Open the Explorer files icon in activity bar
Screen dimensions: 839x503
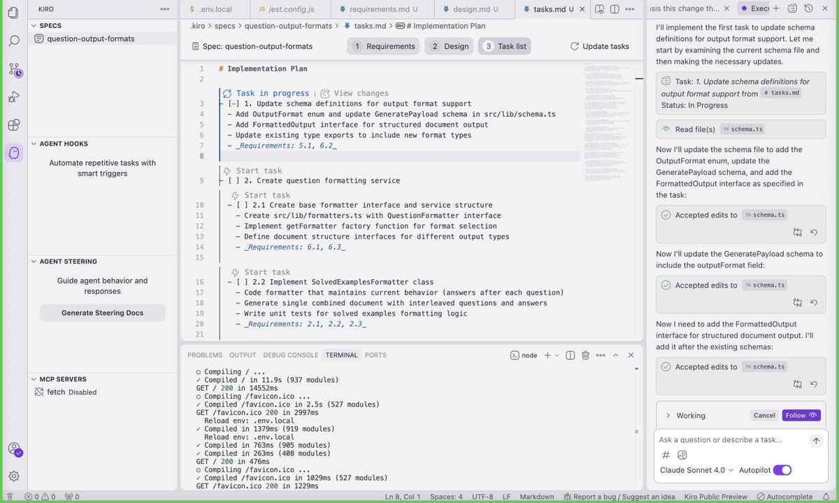[x=13, y=13]
